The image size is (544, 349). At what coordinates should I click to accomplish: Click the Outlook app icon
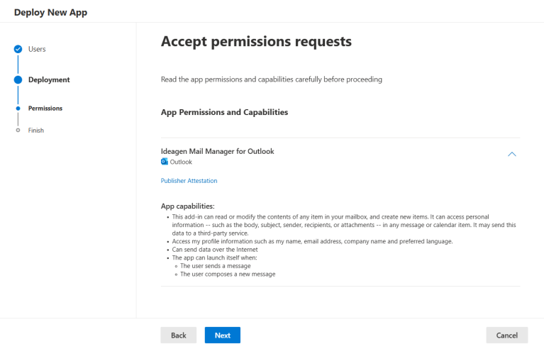165,162
